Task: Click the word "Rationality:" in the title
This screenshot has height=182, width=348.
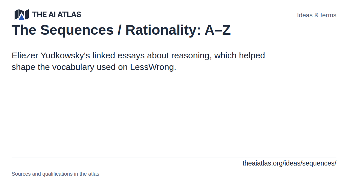Action: coord(163,30)
